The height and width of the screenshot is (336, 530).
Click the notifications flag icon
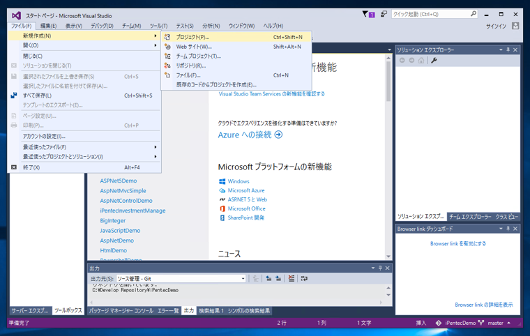pos(365,14)
